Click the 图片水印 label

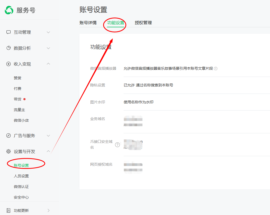click(x=98, y=102)
